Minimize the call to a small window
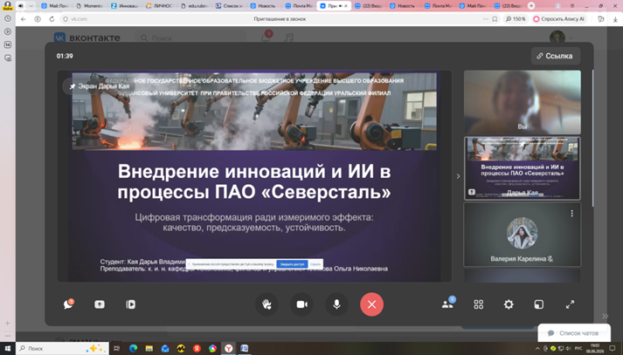The height and width of the screenshot is (355, 623). coord(539,304)
